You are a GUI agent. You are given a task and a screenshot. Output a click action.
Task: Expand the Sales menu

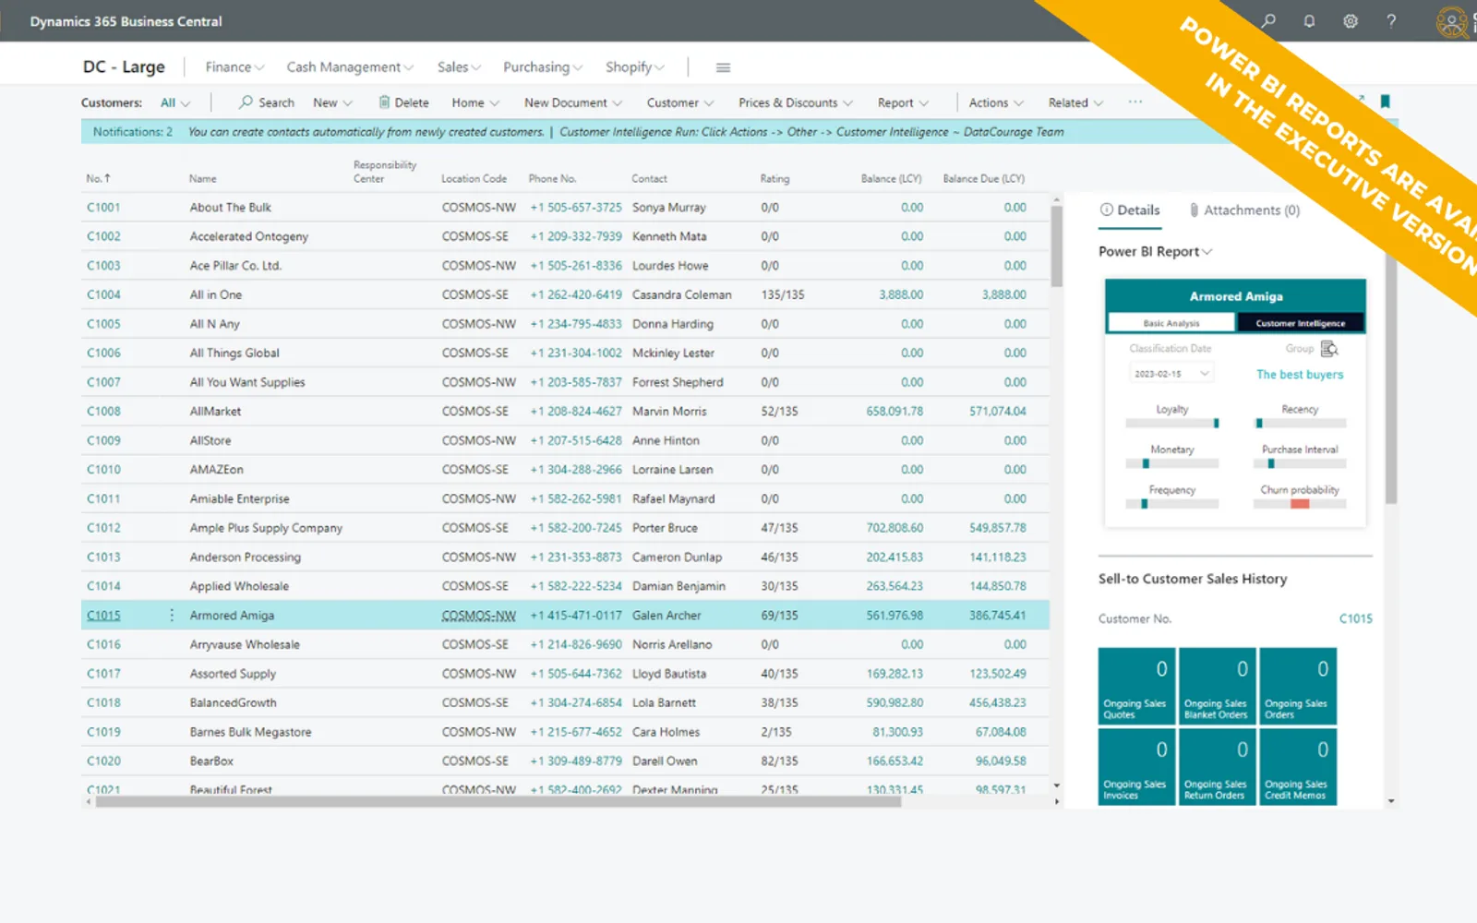(x=459, y=67)
